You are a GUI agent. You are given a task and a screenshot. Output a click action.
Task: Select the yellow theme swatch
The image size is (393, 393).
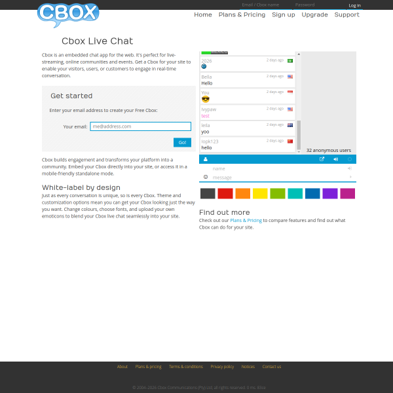260,193
